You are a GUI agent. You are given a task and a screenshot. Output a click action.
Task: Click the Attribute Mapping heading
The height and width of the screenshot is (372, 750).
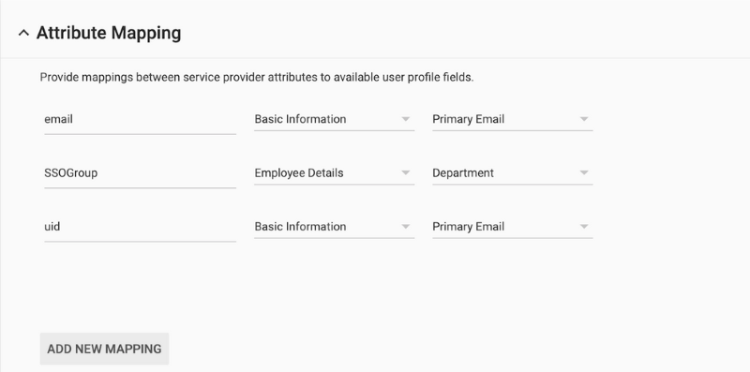click(109, 33)
